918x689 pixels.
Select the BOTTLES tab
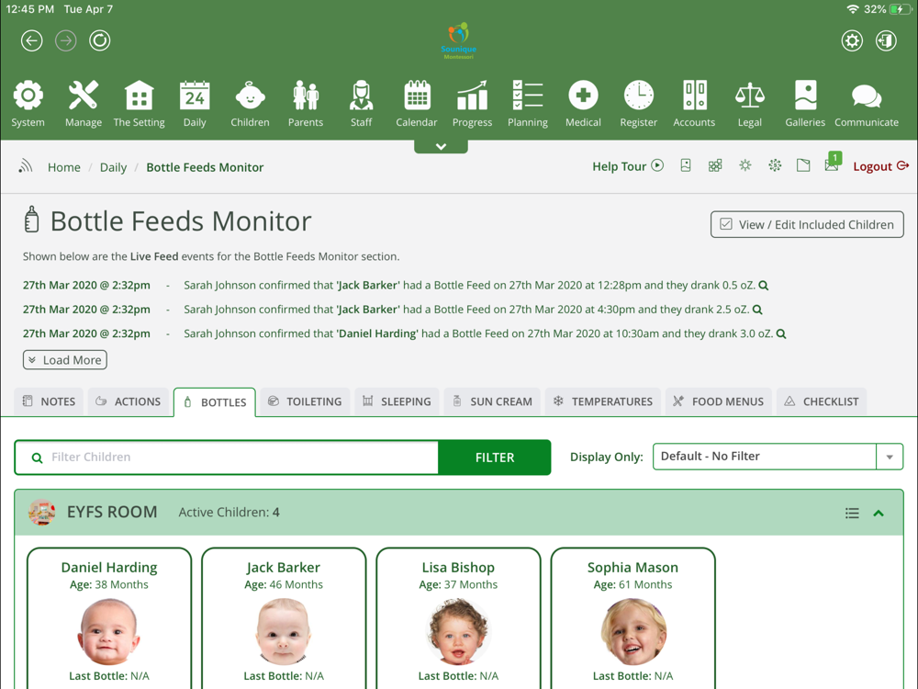coord(214,402)
